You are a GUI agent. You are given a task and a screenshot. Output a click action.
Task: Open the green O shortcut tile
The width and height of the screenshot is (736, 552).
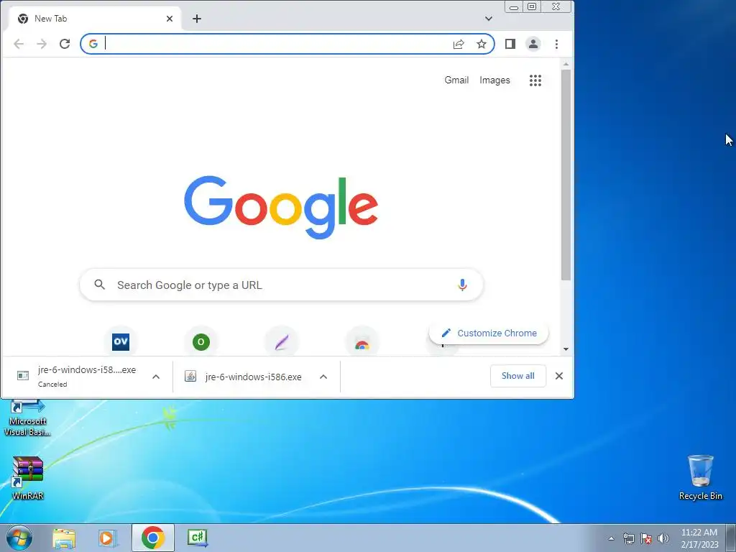click(x=201, y=341)
